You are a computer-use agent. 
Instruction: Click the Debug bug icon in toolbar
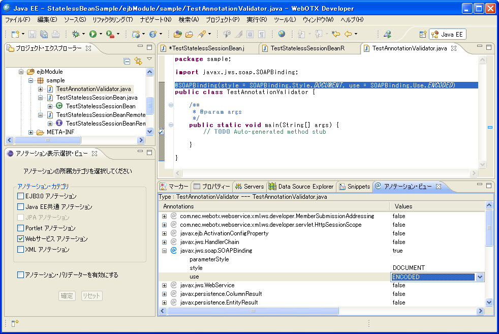(76, 34)
